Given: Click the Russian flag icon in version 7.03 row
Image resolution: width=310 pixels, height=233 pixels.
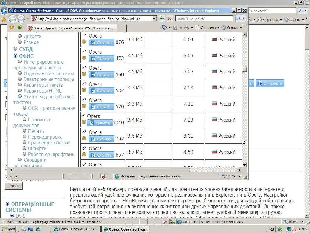Looking at the screenshot, I should pyautogui.click(x=214, y=87).
